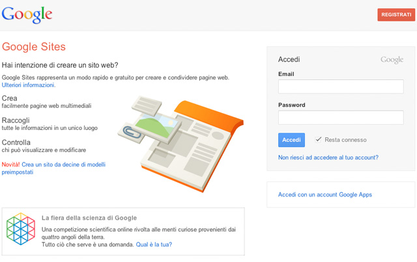Open the Ulteriori informazioni link
The width and height of the screenshot is (417, 262).
click(x=29, y=85)
